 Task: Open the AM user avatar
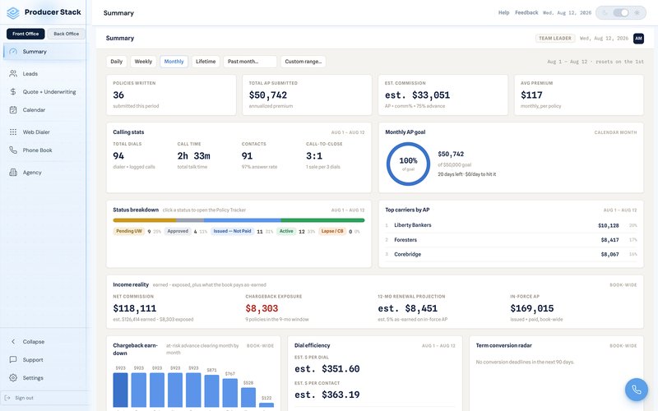pos(638,38)
